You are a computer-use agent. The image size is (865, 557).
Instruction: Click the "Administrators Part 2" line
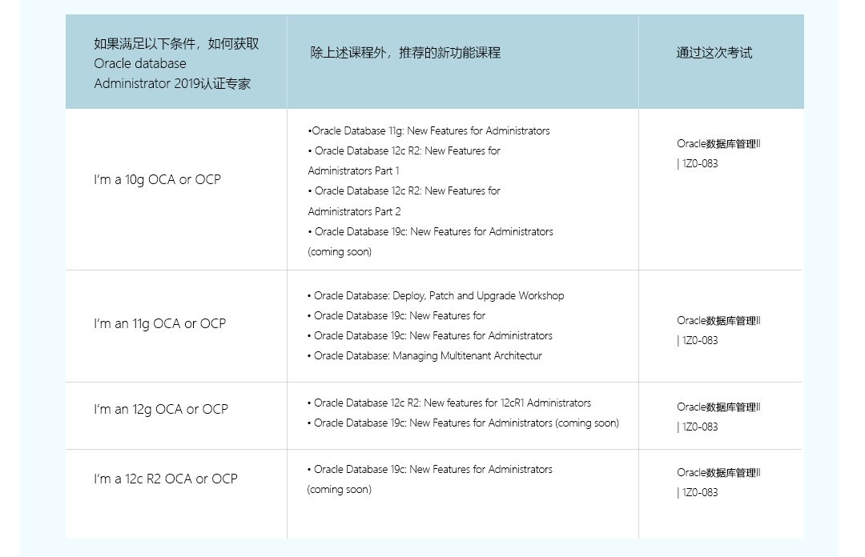[354, 211]
